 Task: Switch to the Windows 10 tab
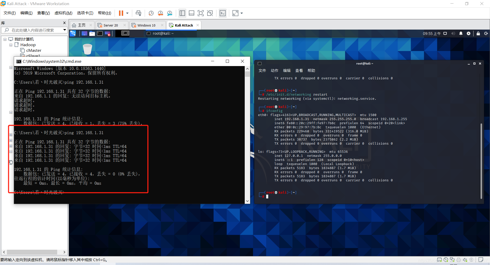(146, 25)
